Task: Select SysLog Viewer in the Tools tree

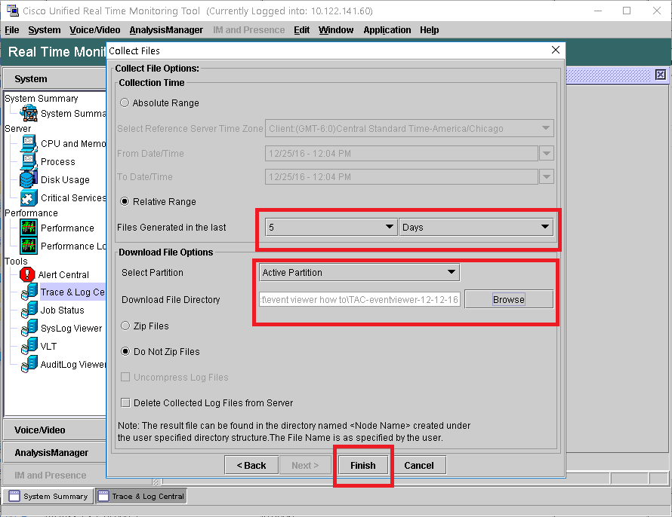Action: point(71,328)
